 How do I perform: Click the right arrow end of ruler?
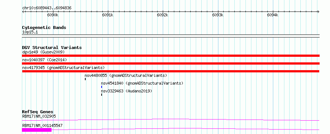click(318, 12)
